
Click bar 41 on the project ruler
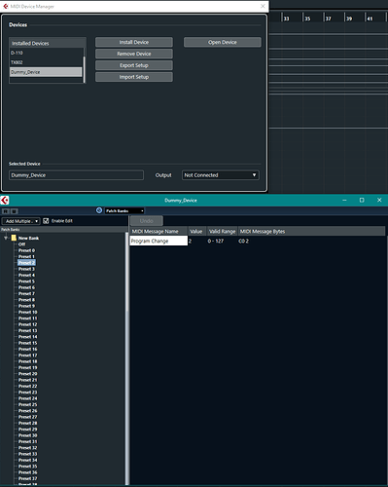[370, 19]
